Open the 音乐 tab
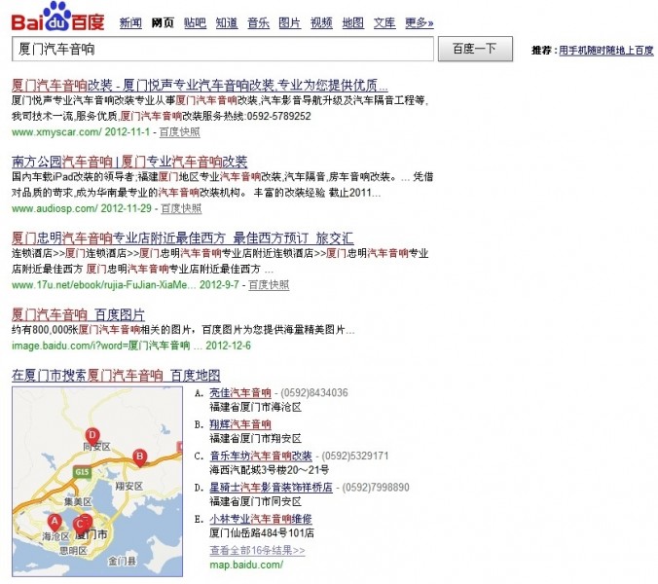The image size is (658, 584). 258,22
